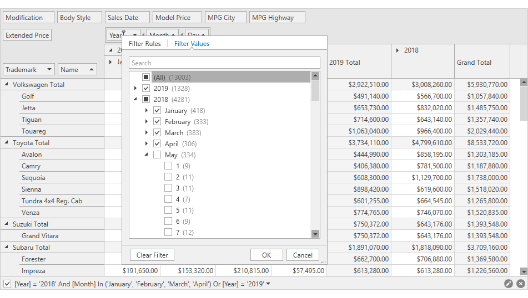
Task: Disable the active filter checkbox in filter bar
Action: point(7,284)
